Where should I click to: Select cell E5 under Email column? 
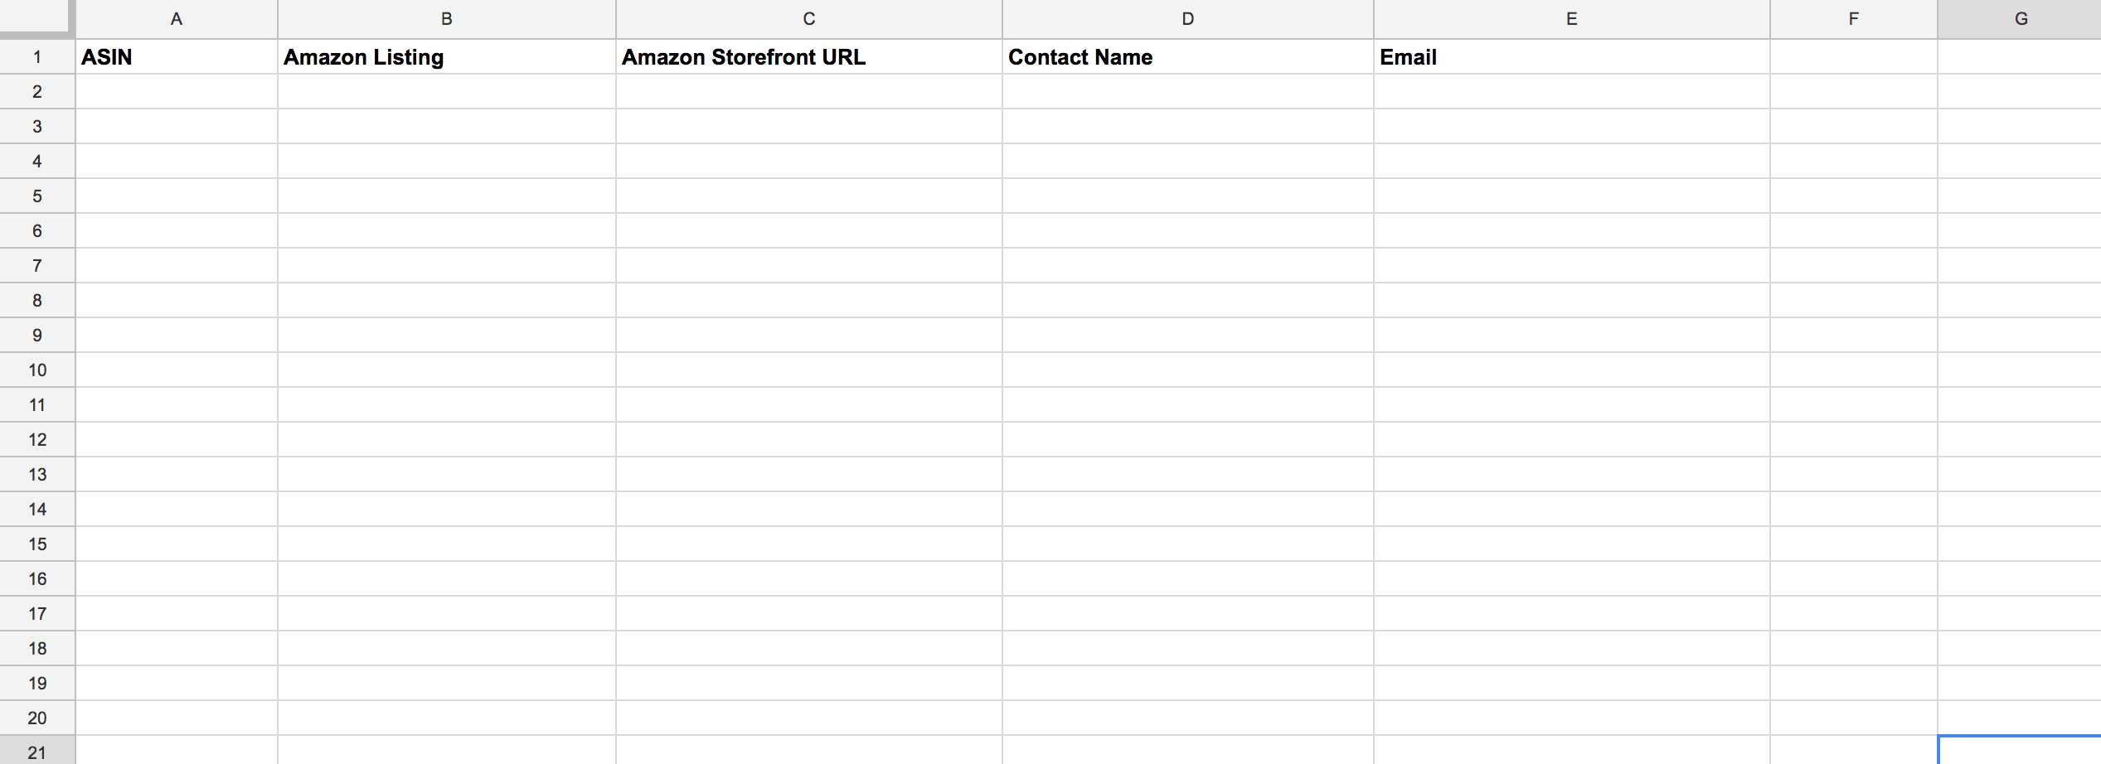click(x=1572, y=196)
